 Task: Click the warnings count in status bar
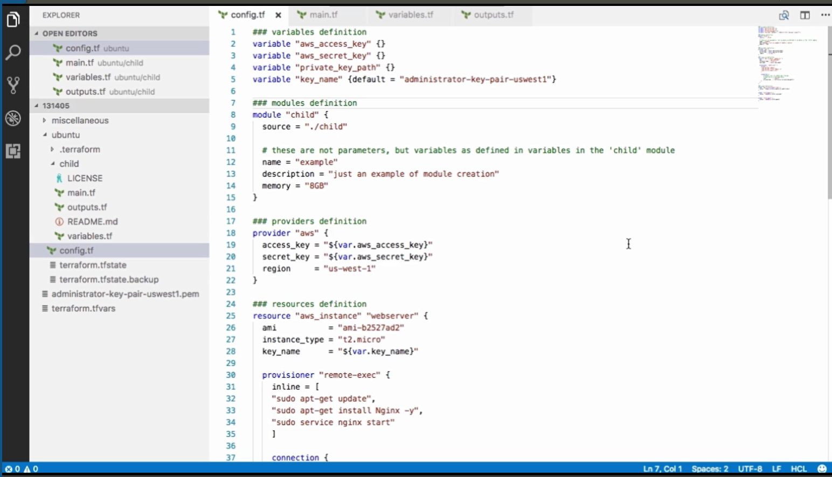(x=31, y=469)
